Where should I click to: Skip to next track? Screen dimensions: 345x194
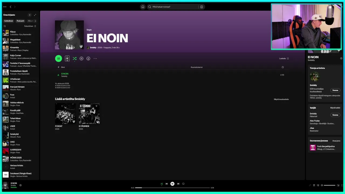178,184
